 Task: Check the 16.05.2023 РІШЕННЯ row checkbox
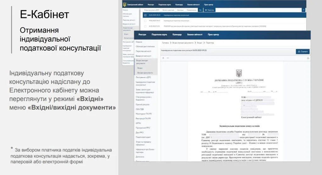pyautogui.click(x=145, y=26)
